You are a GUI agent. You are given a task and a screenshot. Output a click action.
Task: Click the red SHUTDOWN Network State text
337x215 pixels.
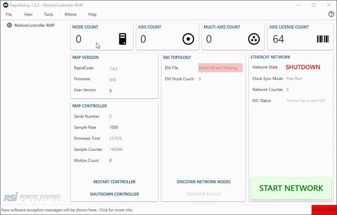(x=303, y=67)
